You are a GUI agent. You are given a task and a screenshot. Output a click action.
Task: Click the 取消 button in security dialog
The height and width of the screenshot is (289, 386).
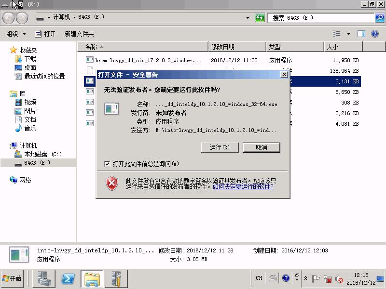click(x=261, y=147)
